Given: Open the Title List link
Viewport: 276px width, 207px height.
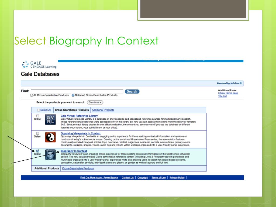Looking at the screenshot, I should [222, 96].
